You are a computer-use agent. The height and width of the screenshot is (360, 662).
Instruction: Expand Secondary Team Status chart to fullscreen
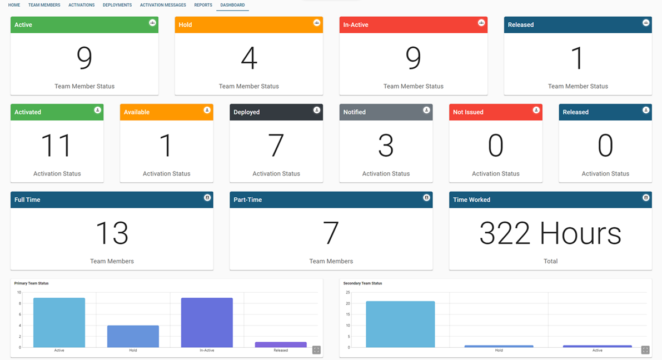coord(645,350)
